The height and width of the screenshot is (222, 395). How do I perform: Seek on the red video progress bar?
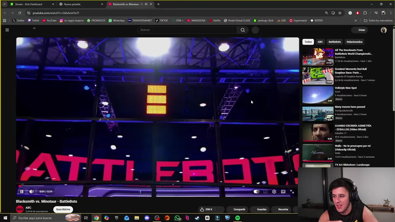(157, 186)
